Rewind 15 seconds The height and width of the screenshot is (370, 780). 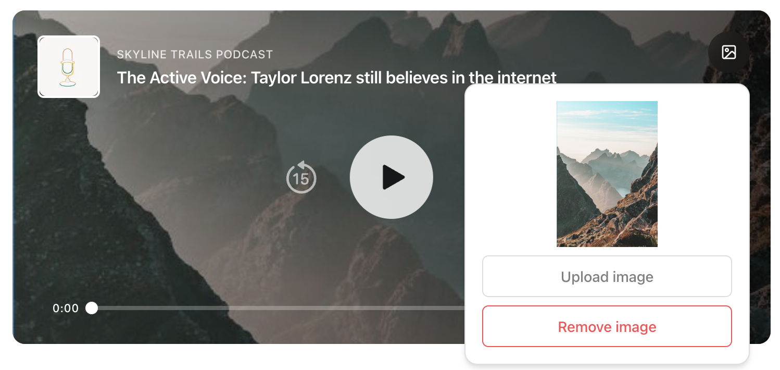point(301,177)
